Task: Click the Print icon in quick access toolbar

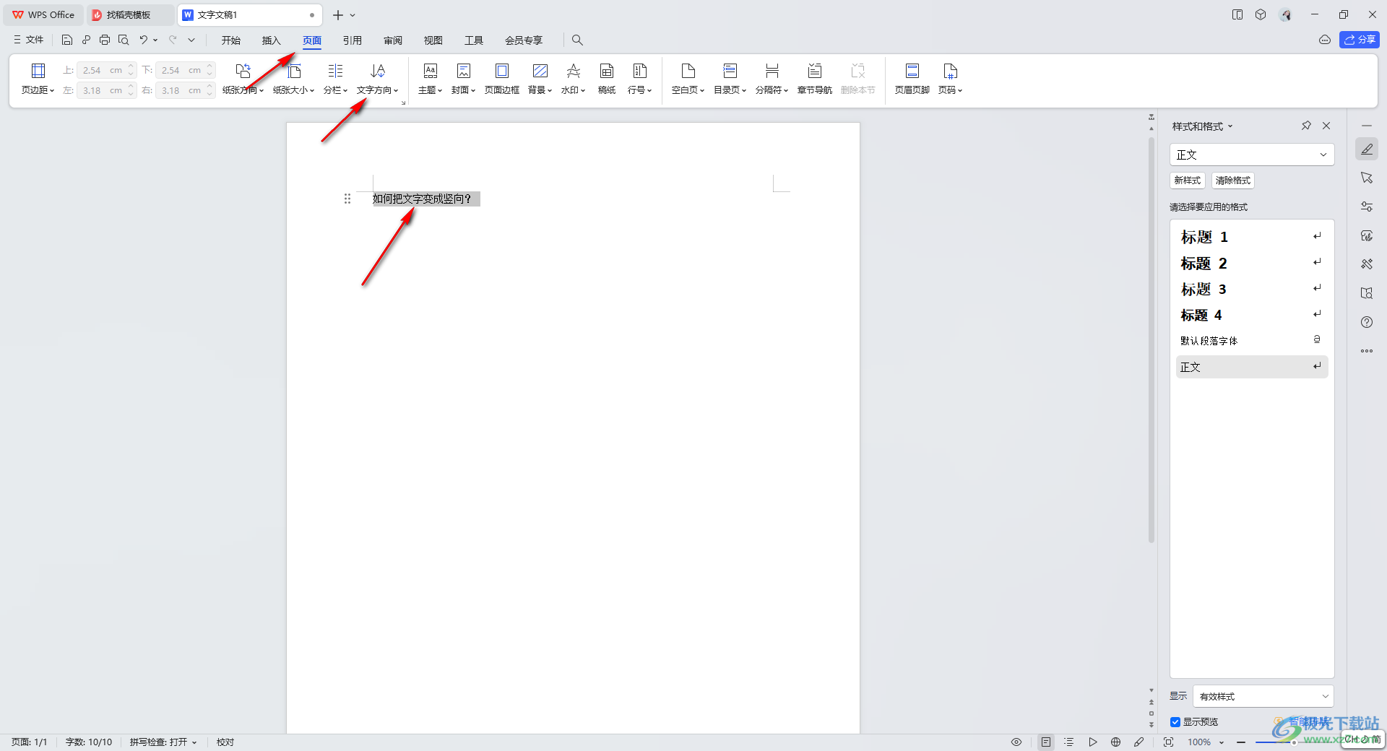Action: click(x=105, y=40)
